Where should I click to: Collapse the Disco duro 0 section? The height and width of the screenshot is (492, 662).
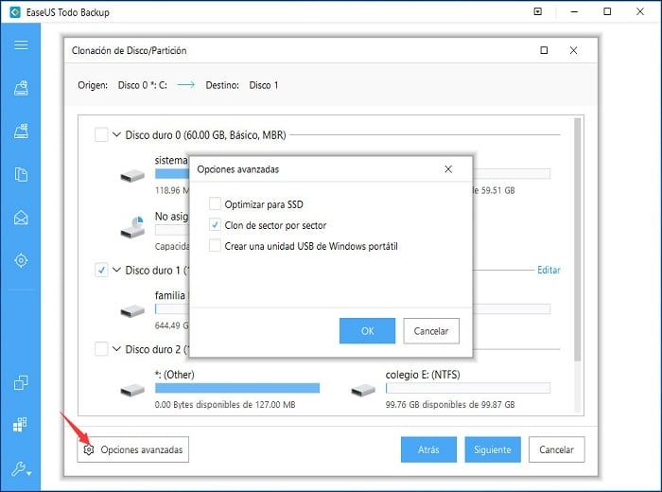[x=116, y=135]
